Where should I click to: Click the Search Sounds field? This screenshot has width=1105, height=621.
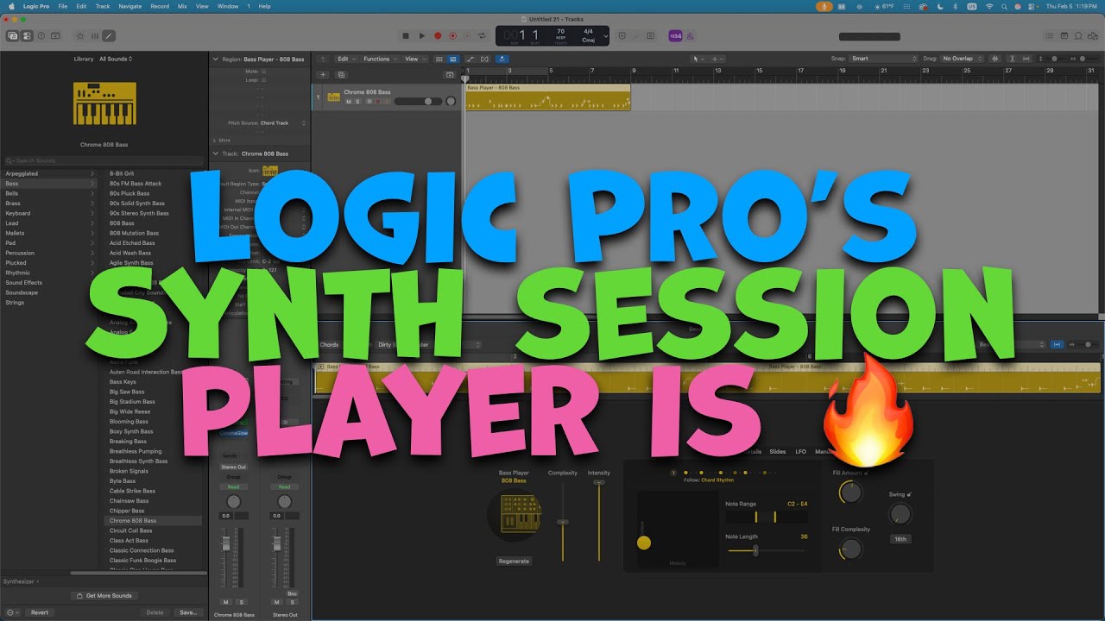pos(104,160)
